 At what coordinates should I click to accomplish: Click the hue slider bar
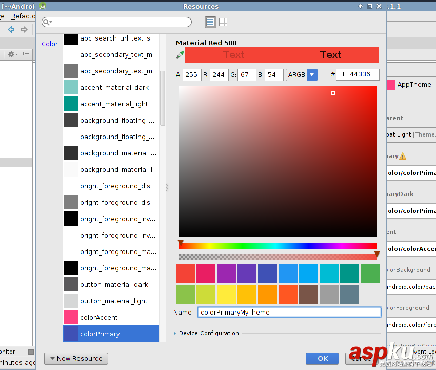[x=278, y=246]
